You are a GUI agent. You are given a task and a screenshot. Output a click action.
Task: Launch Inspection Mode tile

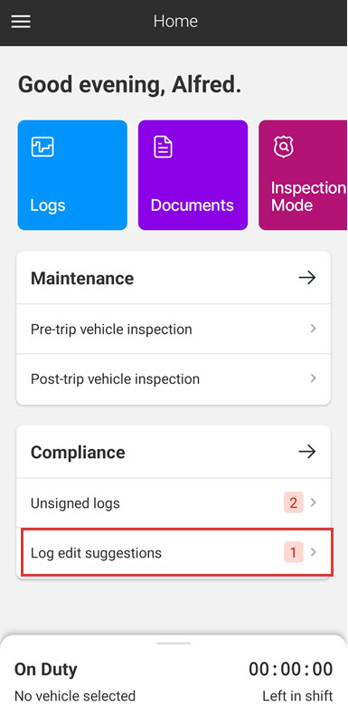tap(303, 176)
